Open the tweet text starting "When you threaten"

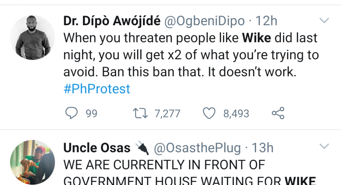[x=190, y=55]
